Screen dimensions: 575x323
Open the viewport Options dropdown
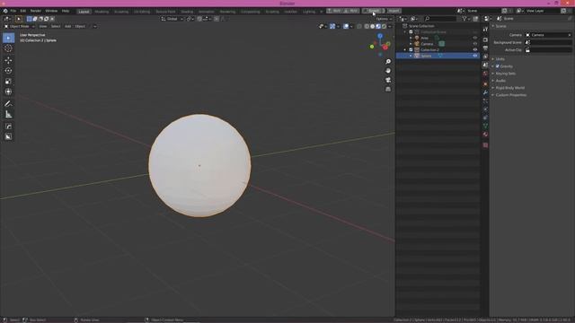click(x=384, y=19)
